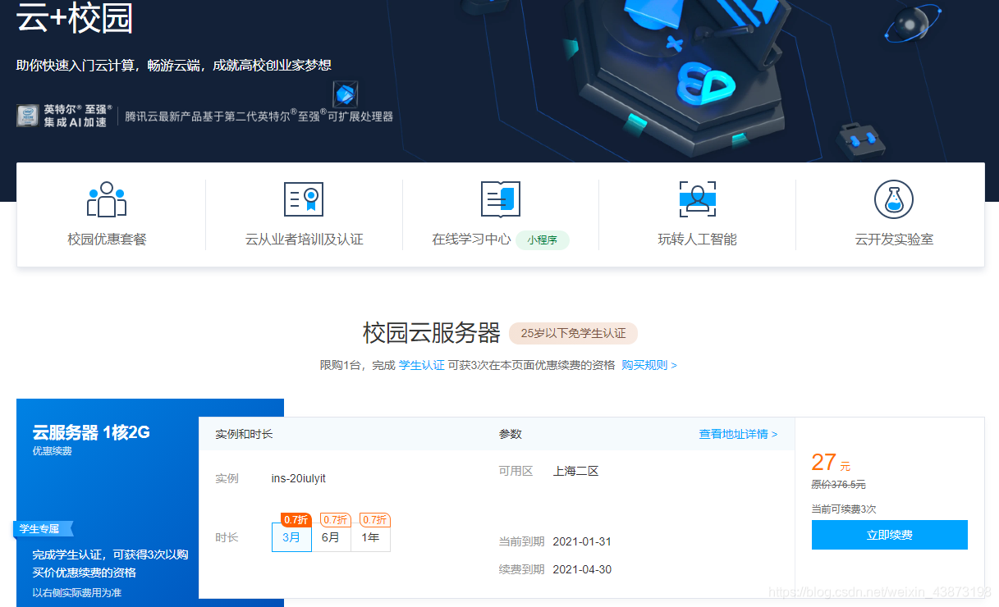Click the face-scan AI icon
The width and height of the screenshot is (999, 607).
point(698,199)
